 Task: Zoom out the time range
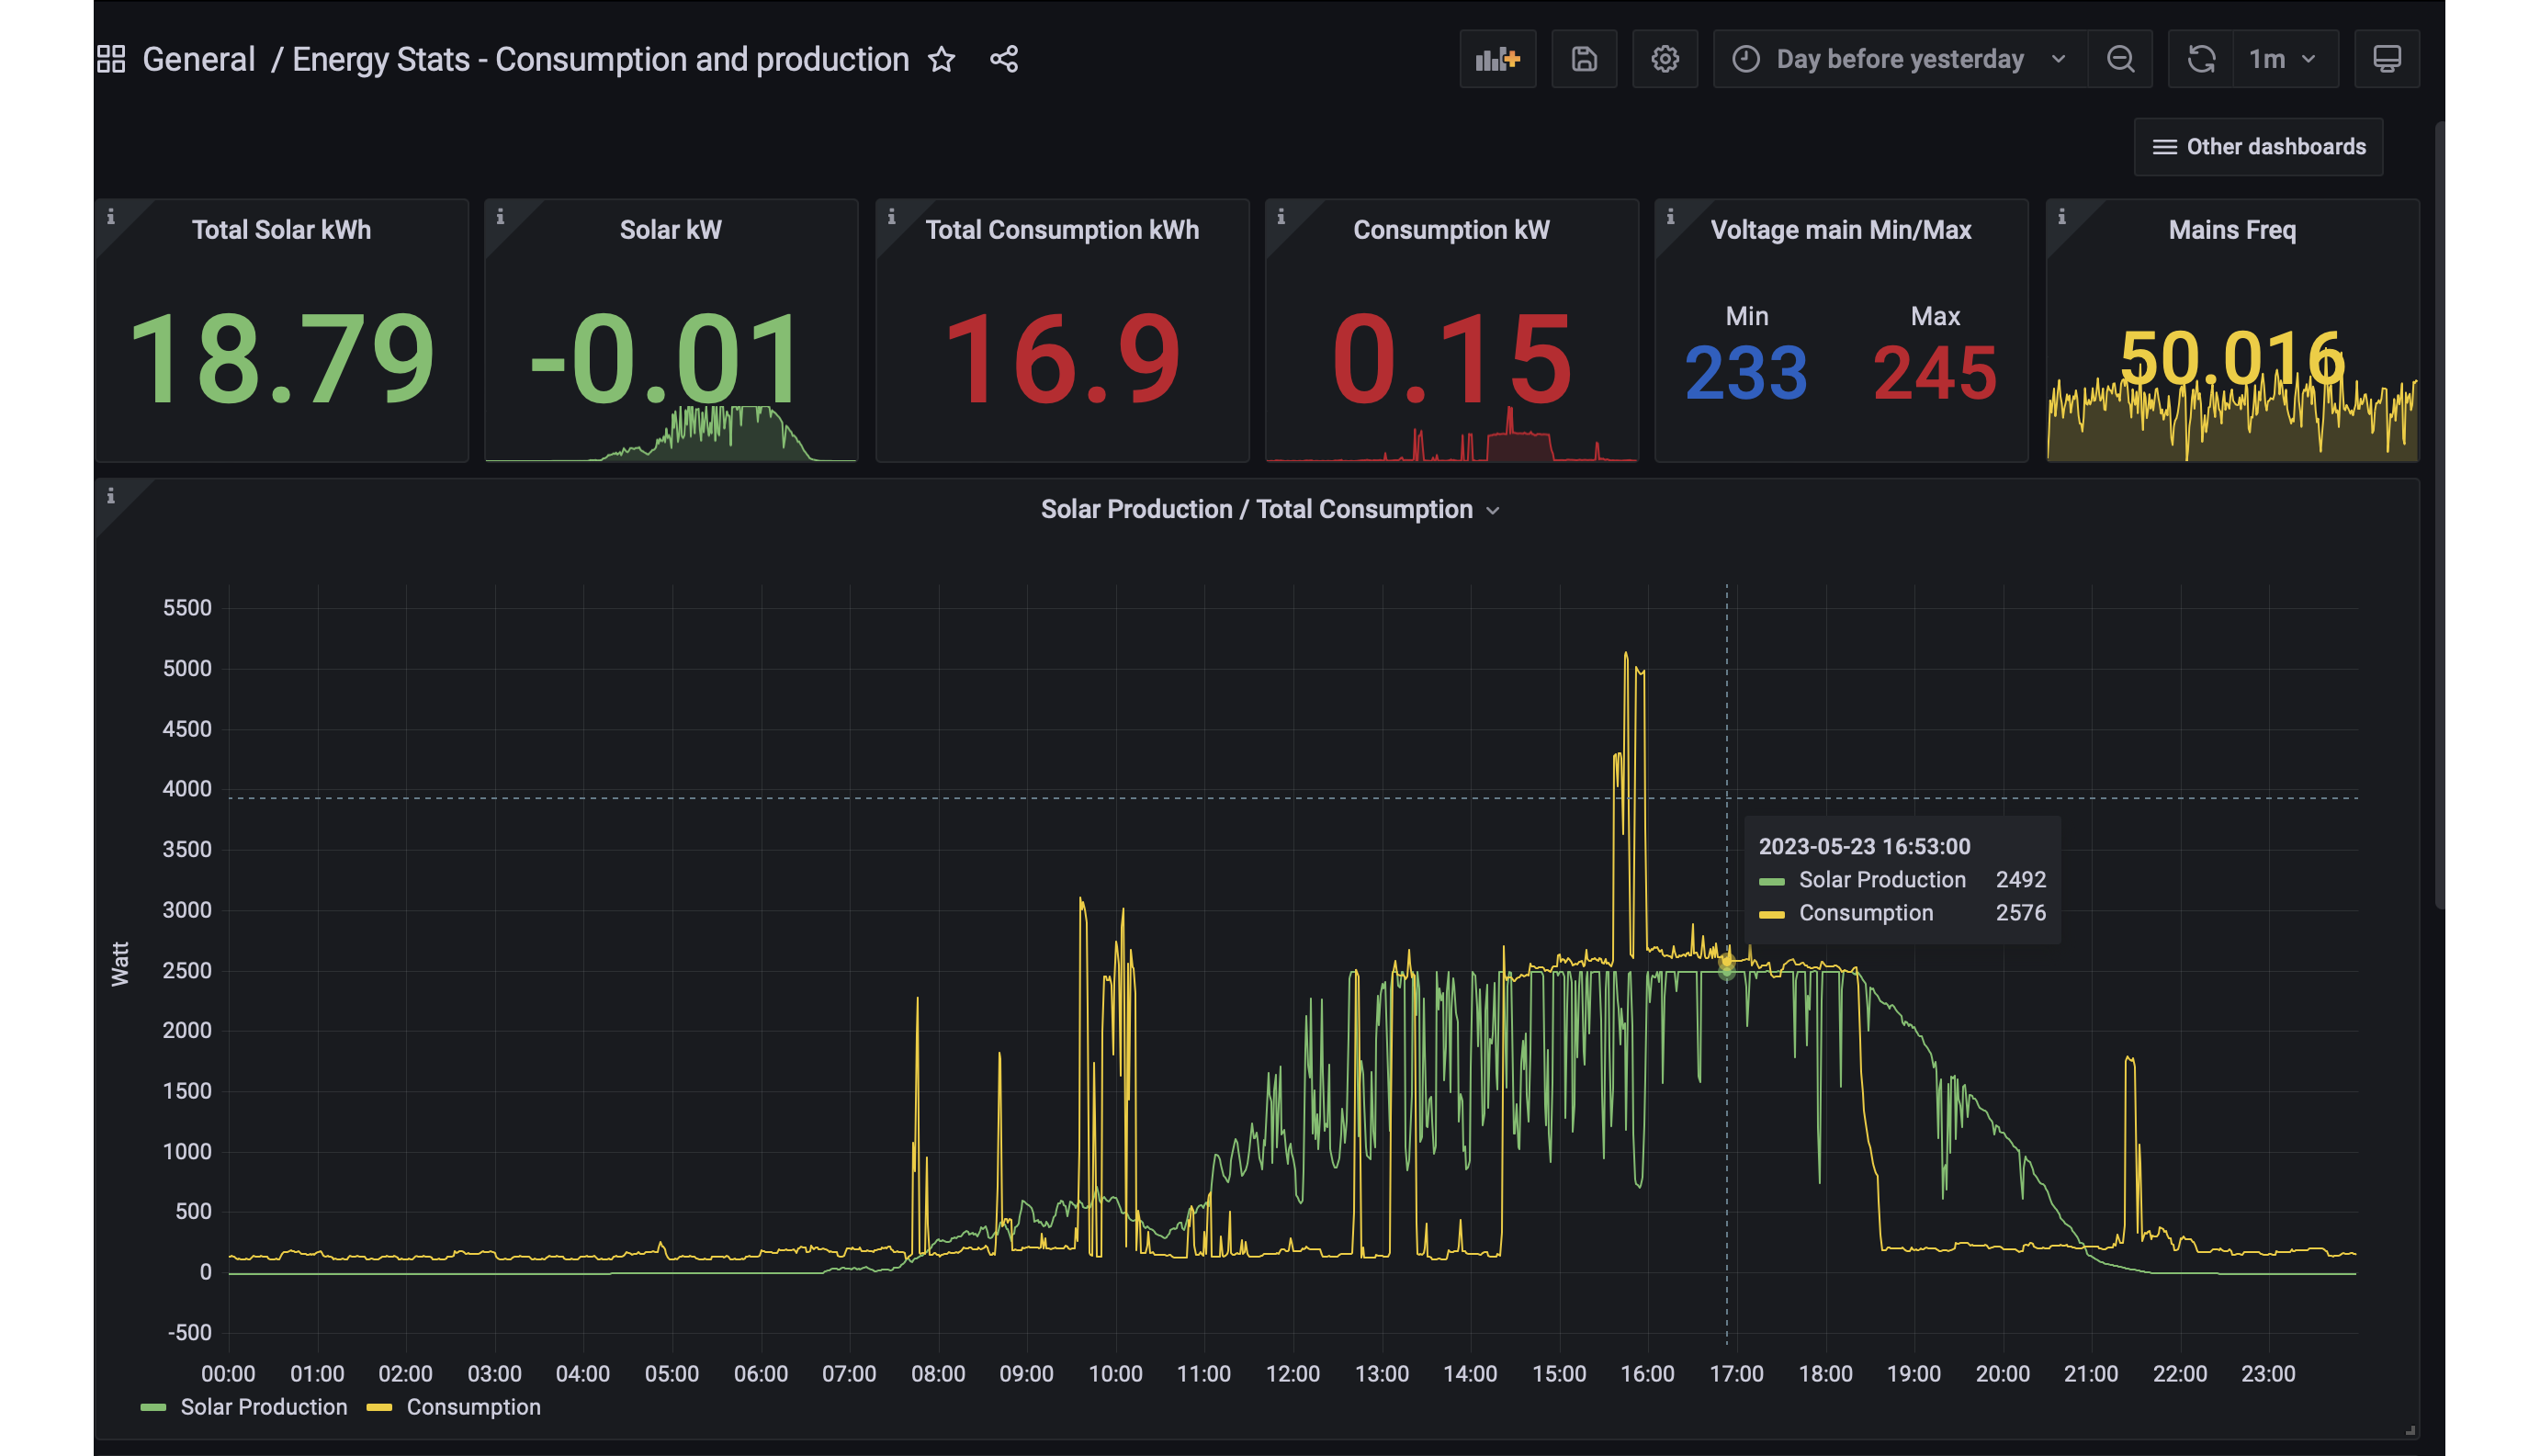2120,59
